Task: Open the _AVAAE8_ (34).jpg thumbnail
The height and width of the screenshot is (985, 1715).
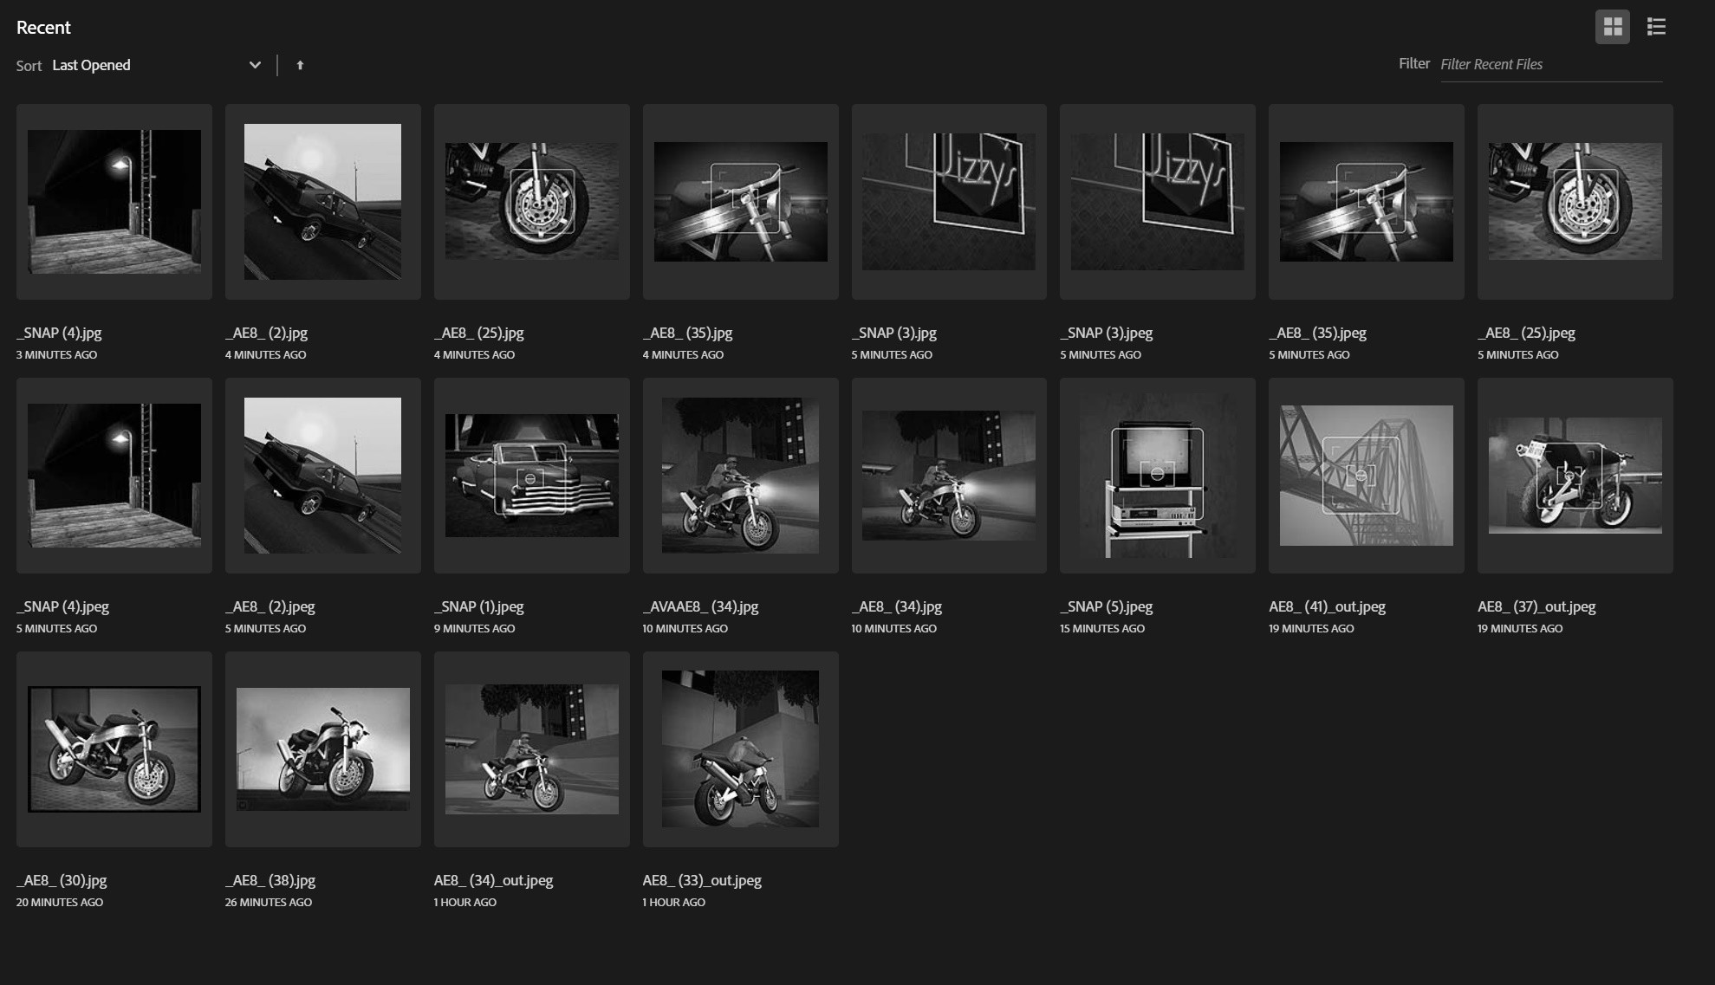Action: (740, 476)
